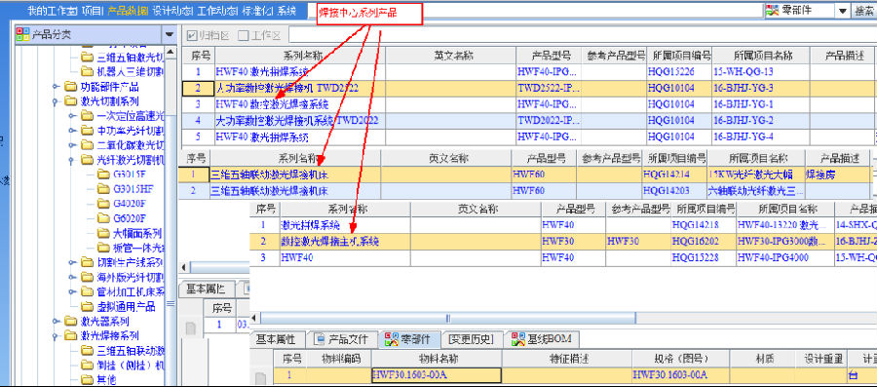Image resolution: width=877 pixels, height=387 pixels.
Task: Click the horizontal scrollbar thumb in front table
Action: [x=447, y=318]
